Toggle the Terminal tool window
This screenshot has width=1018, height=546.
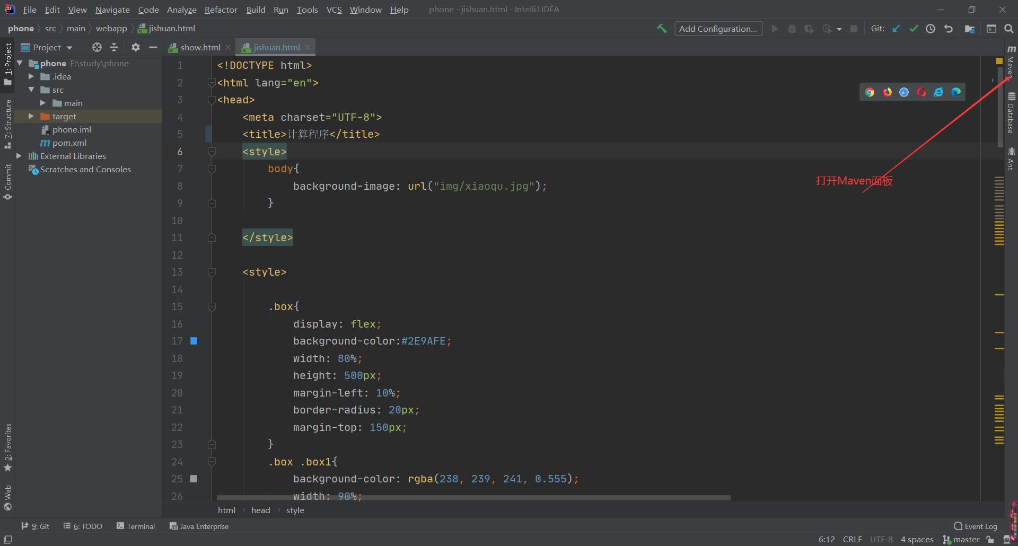tap(136, 526)
